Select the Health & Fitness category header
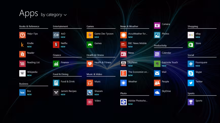220x123 pixels. (95, 55)
